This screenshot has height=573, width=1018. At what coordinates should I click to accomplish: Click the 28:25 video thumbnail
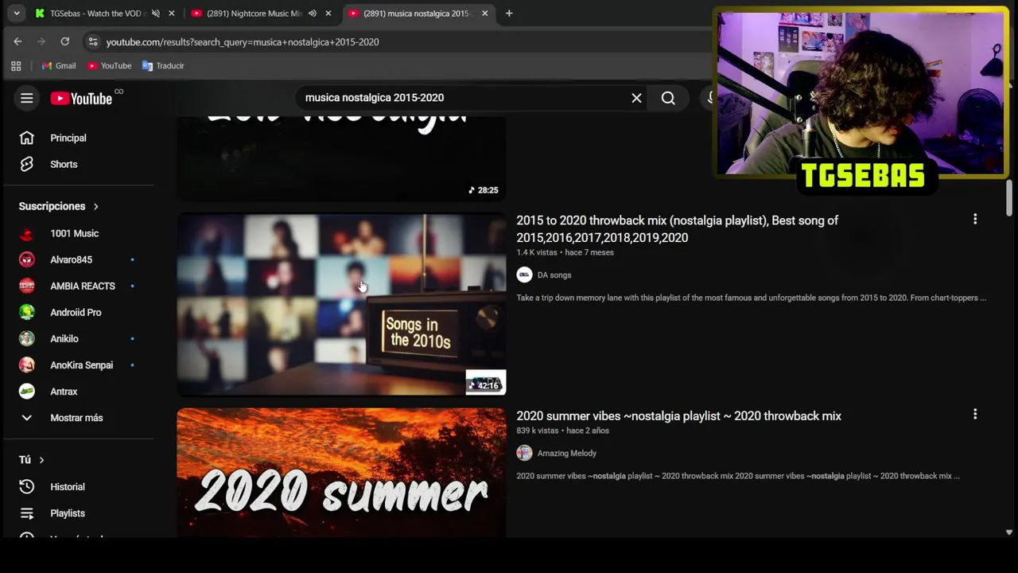341,158
